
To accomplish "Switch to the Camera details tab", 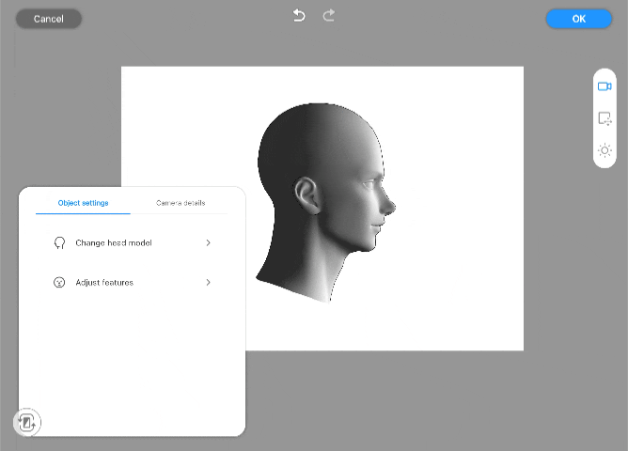I will pos(181,203).
